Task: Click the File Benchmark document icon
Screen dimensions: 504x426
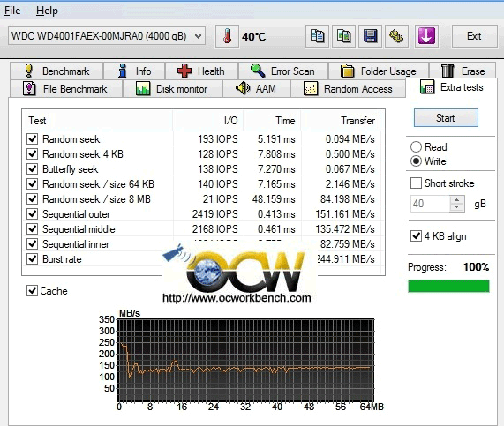Action: point(29,89)
